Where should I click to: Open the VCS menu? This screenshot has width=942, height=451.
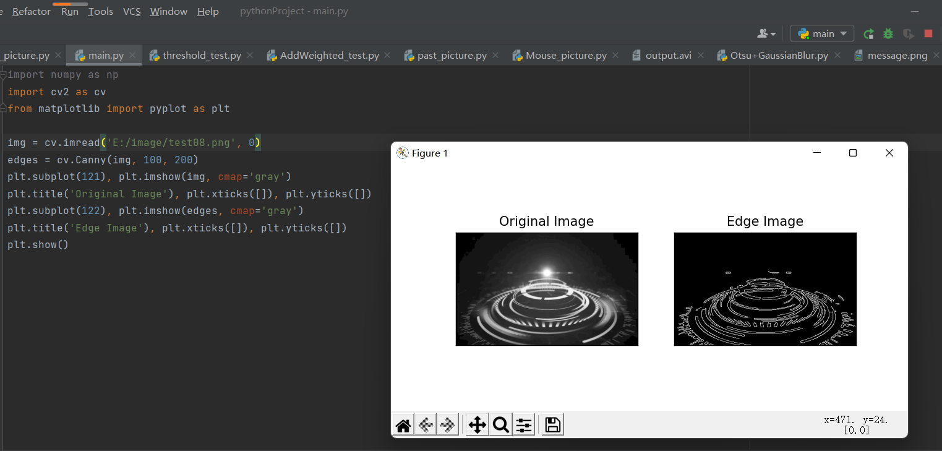[132, 12]
